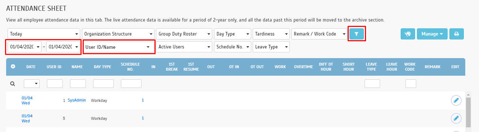Click the Work Code column filter box
This screenshot has height=132, width=479.
click(411, 84)
